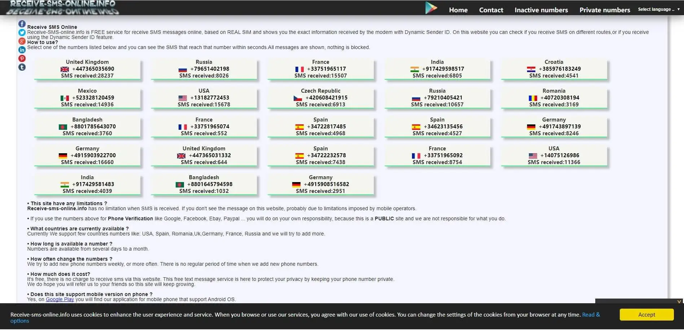
Task: Select Russia number +79651402198
Action: [x=204, y=69]
